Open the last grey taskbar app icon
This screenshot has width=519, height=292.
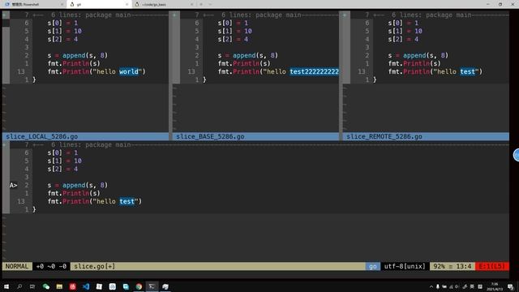pyautogui.click(x=165, y=286)
